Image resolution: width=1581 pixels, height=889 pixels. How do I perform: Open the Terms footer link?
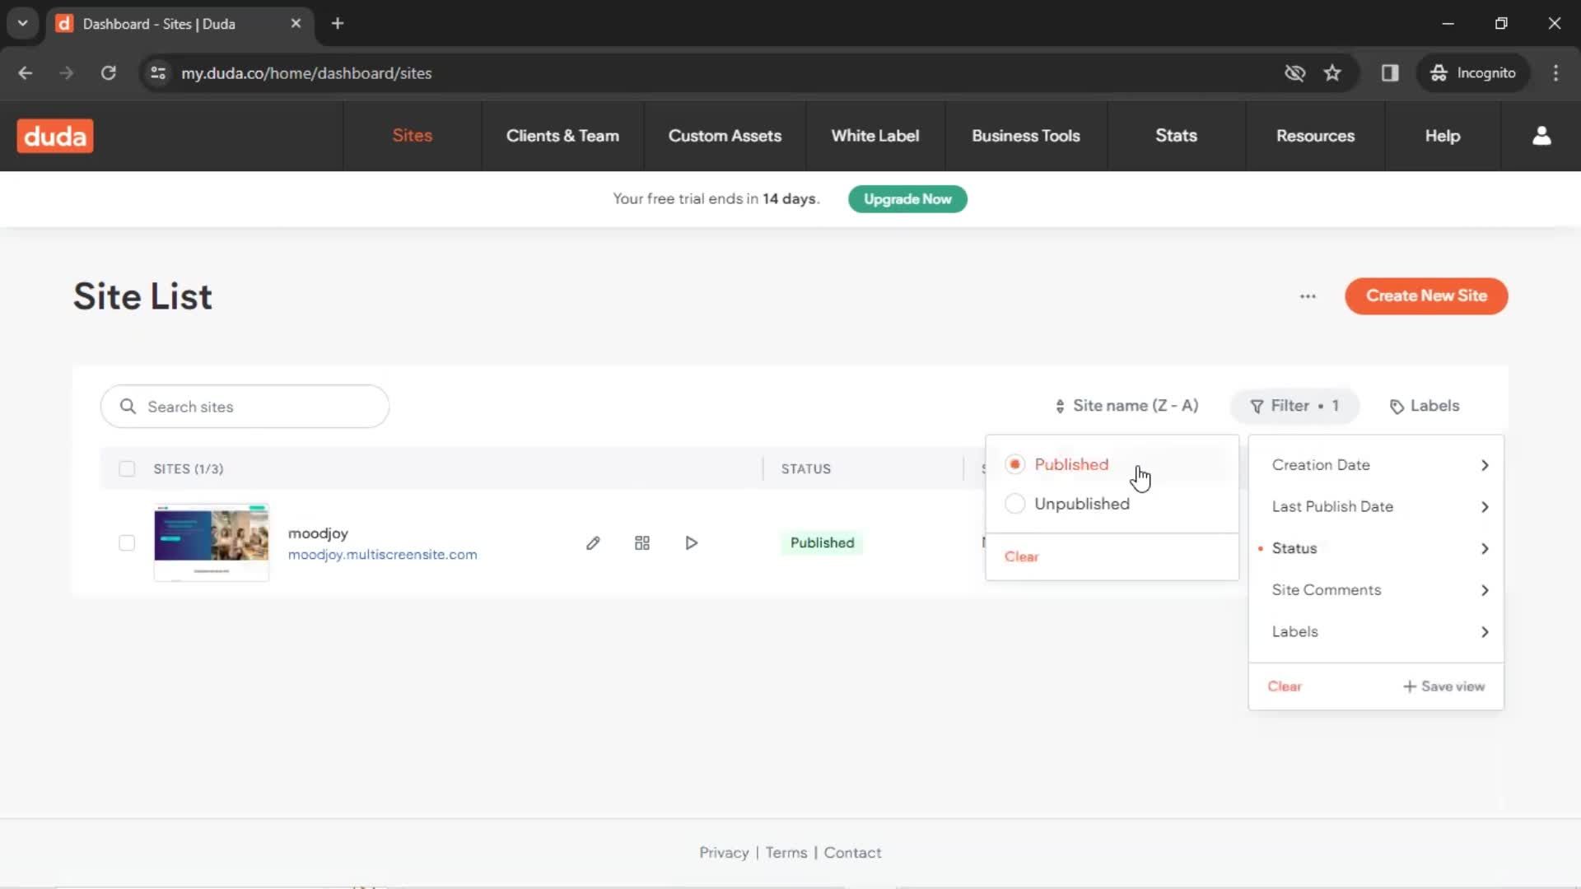point(786,853)
